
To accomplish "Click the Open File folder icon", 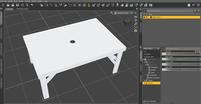I will tap(8, 5).
